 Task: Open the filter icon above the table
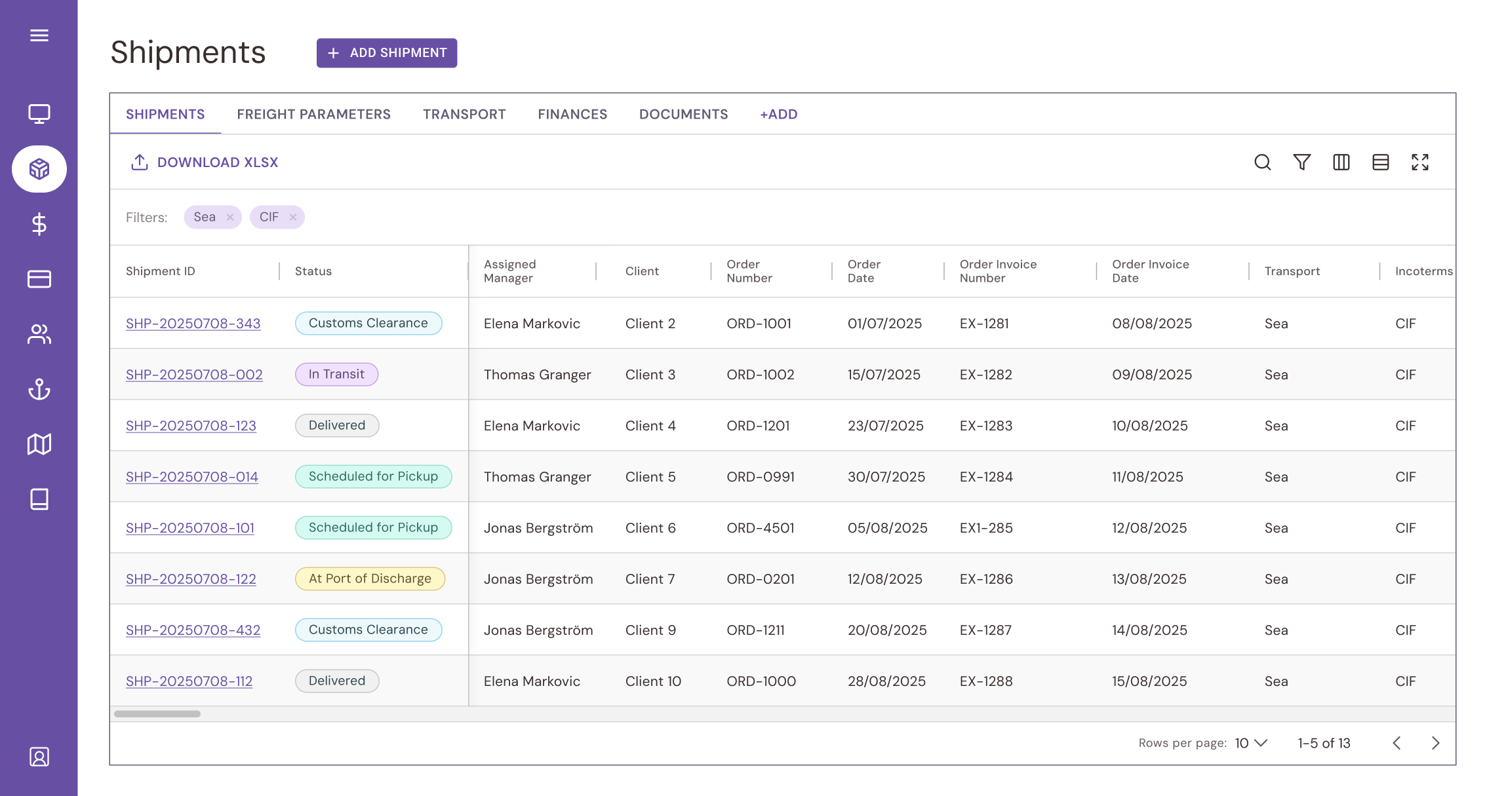(1301, 162)
